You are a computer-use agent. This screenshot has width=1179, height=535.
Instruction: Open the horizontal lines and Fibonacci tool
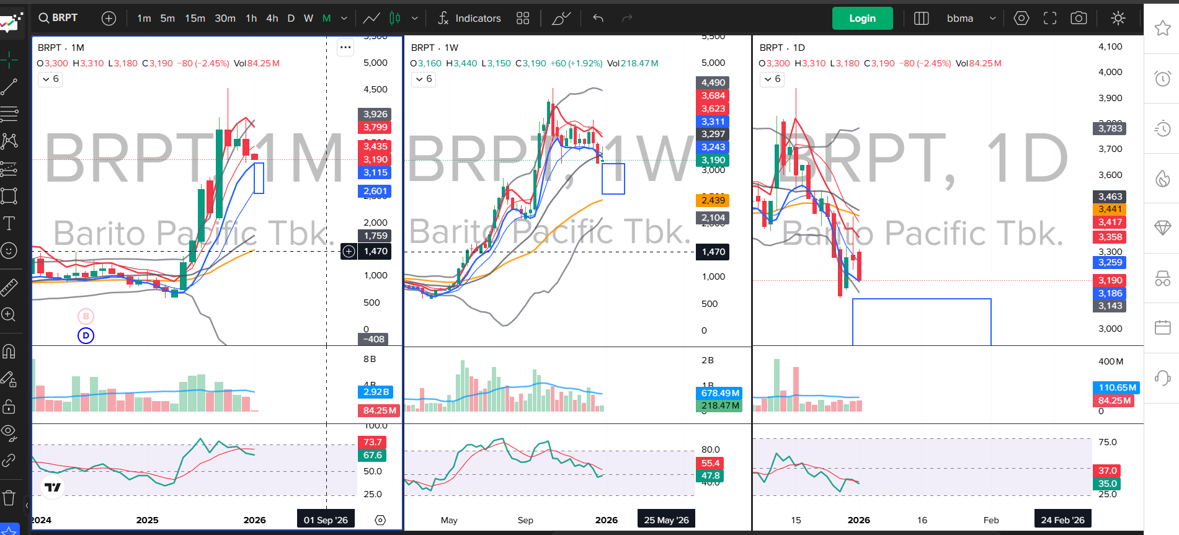(x=9, y=114)
